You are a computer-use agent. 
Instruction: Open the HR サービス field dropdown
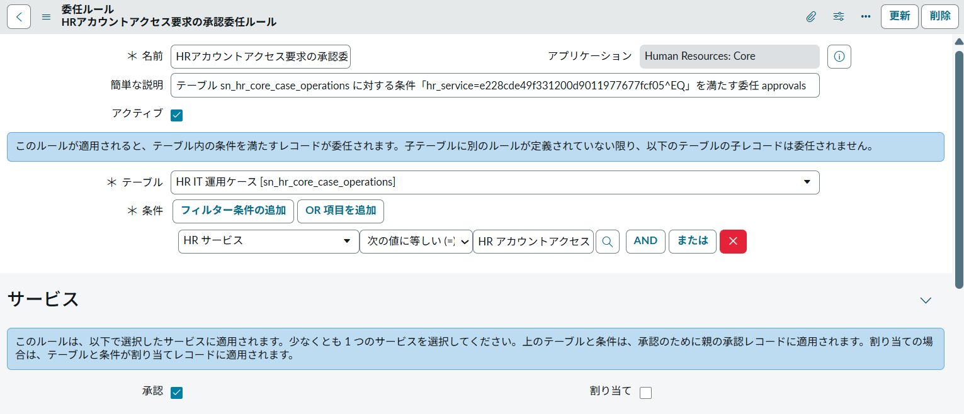point(268,242)
